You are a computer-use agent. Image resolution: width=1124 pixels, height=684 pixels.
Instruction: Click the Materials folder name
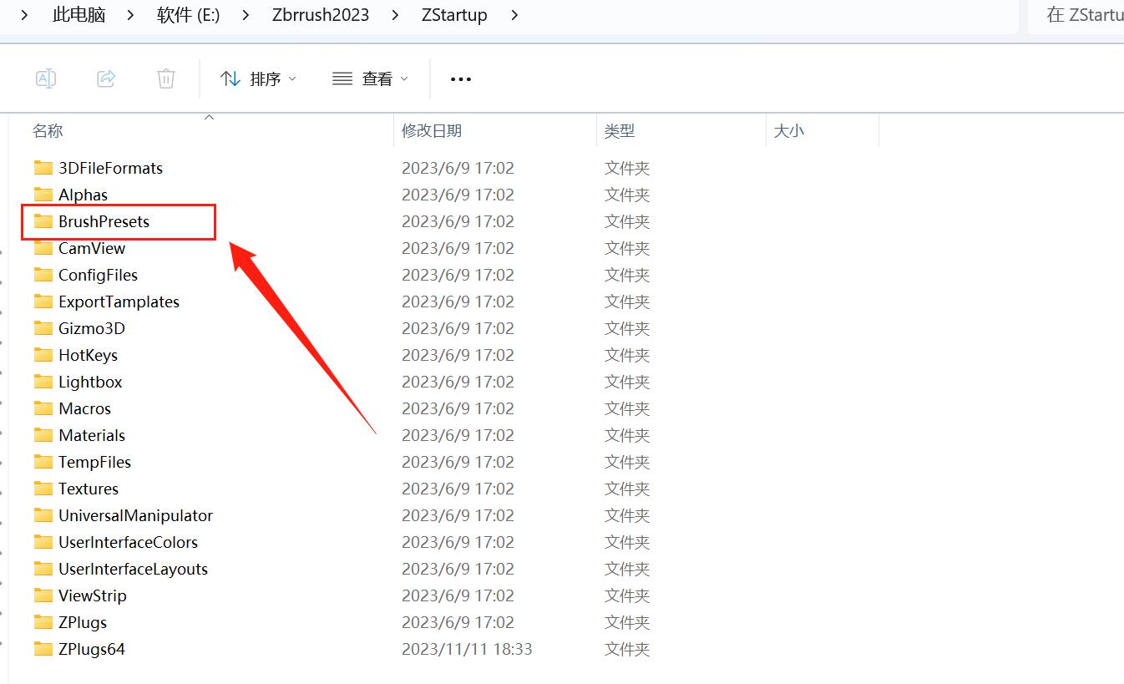click(x=92, y=435)
